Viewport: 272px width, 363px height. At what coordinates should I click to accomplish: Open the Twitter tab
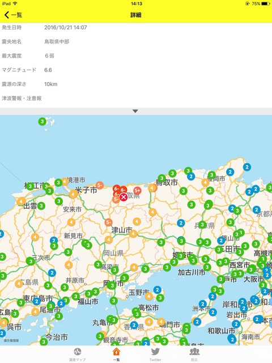(x=155, y=354)
